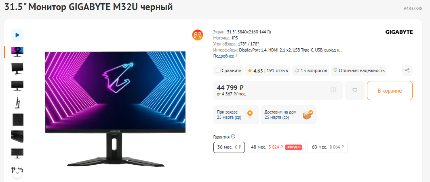Choose the 60 мес. warranty option

pos(327,147)
